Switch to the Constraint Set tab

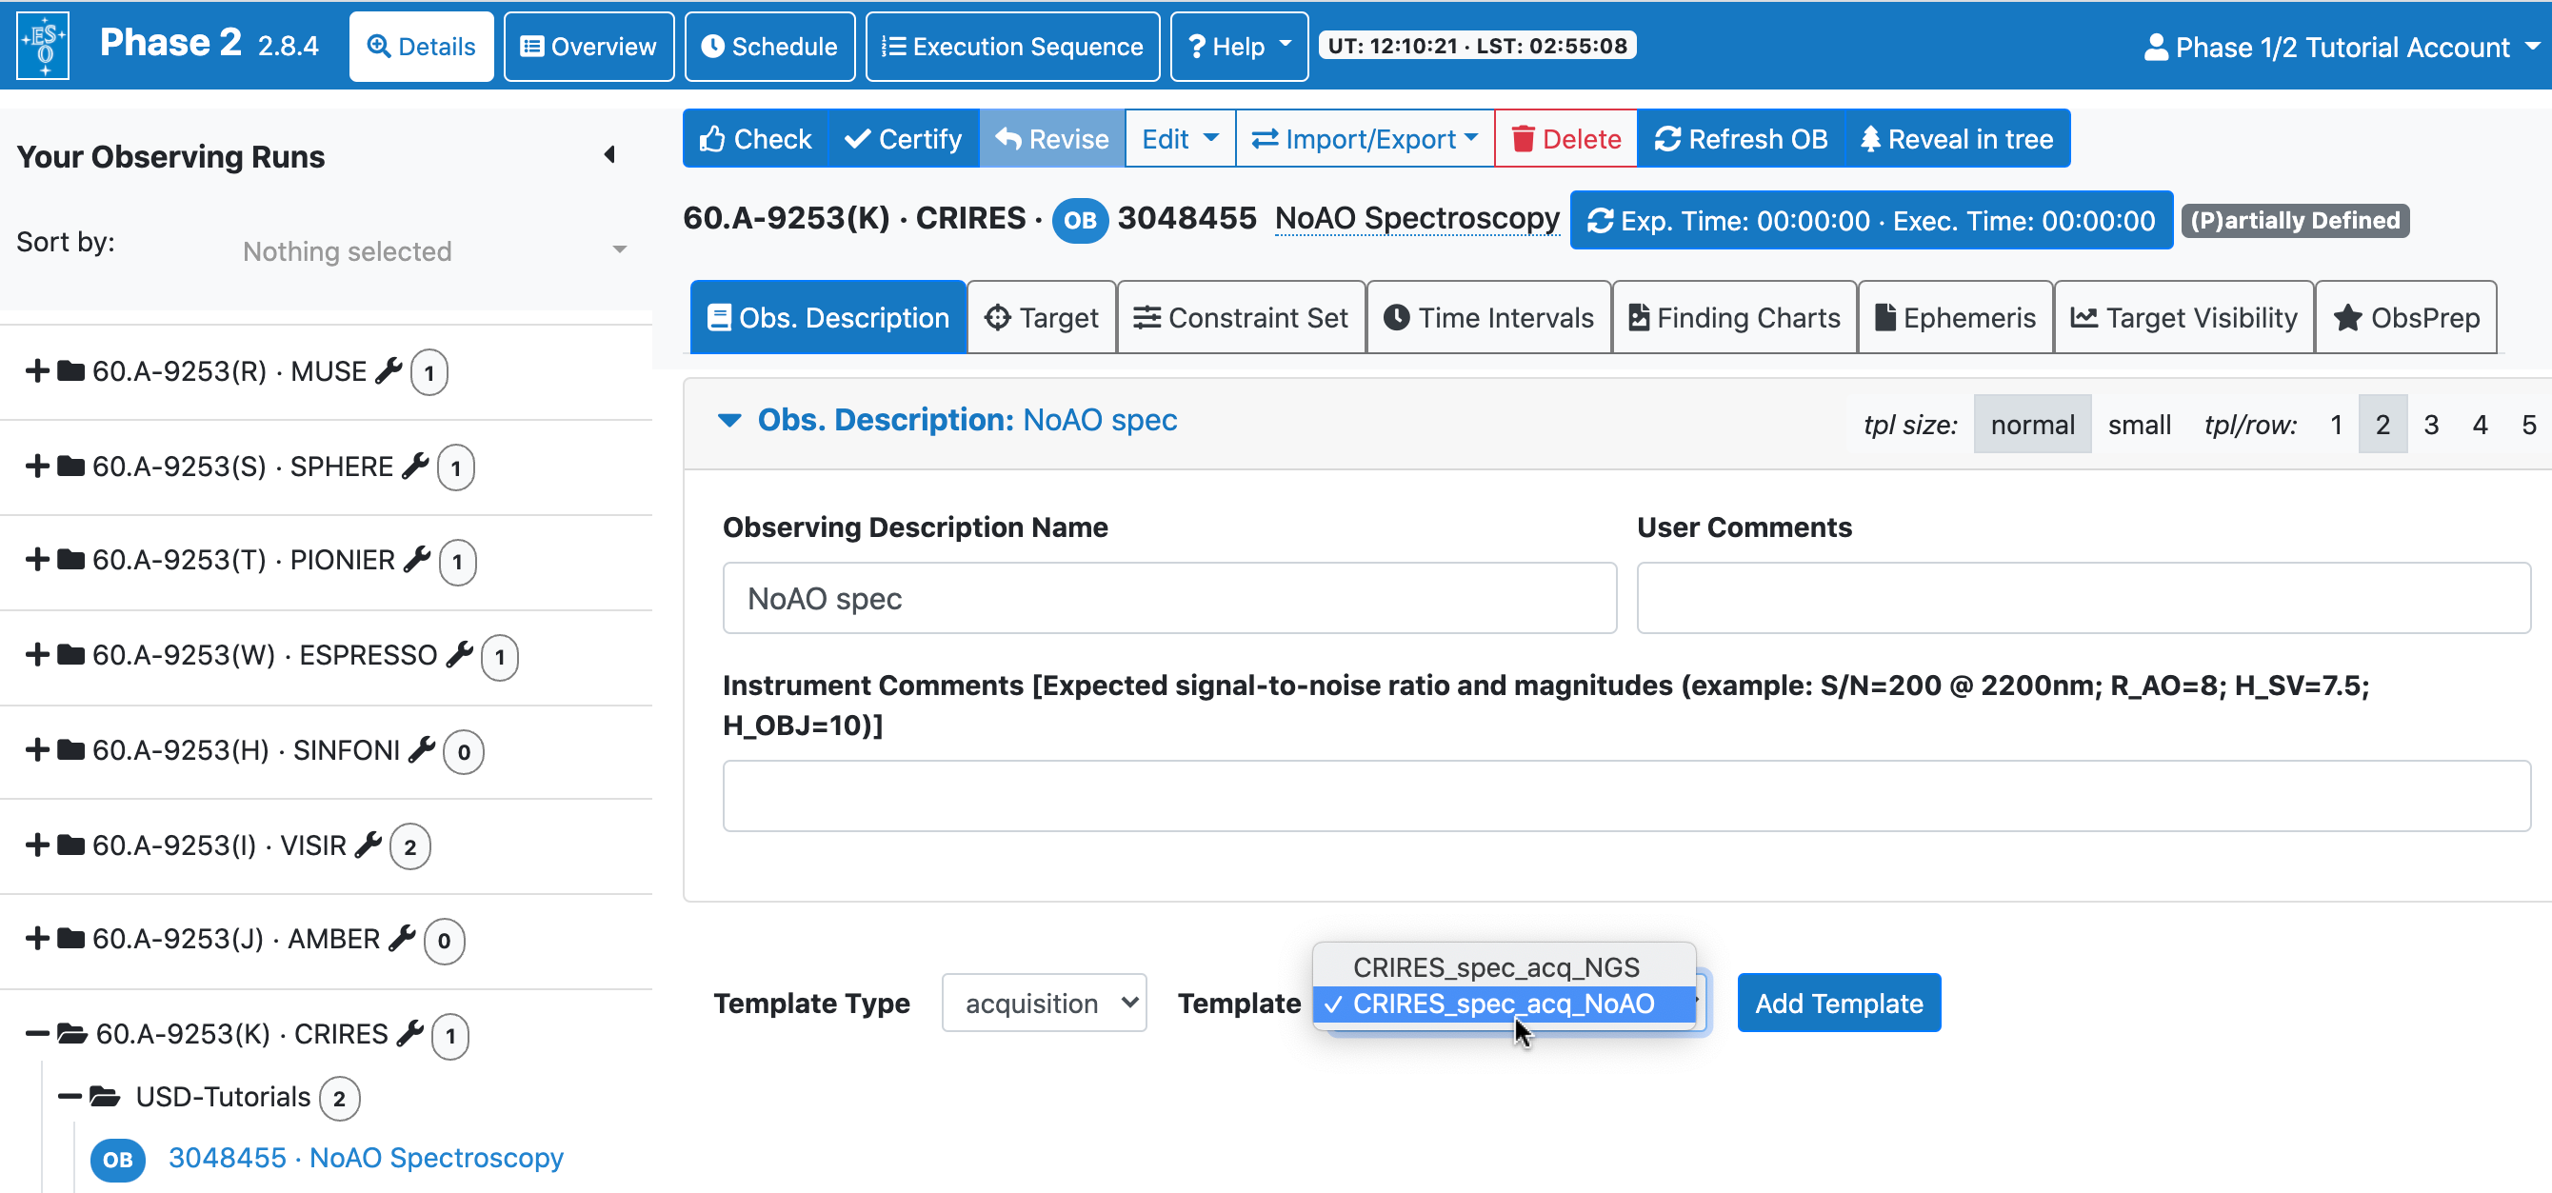[1241, 317]
